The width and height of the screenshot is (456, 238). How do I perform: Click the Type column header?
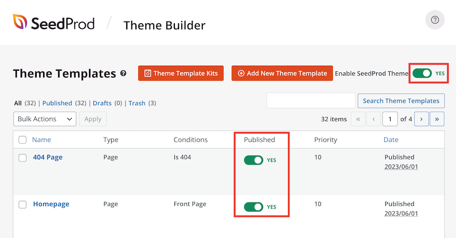(x=111, y=140)
